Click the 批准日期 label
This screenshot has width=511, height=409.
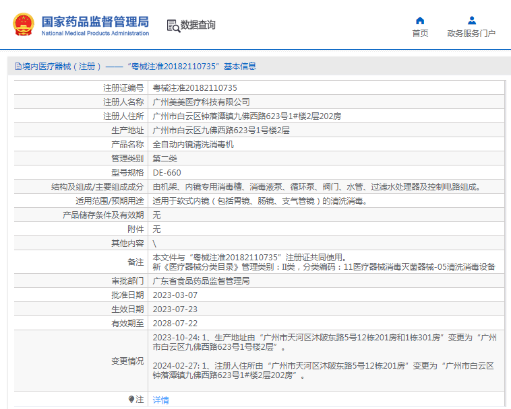point(127,295)
